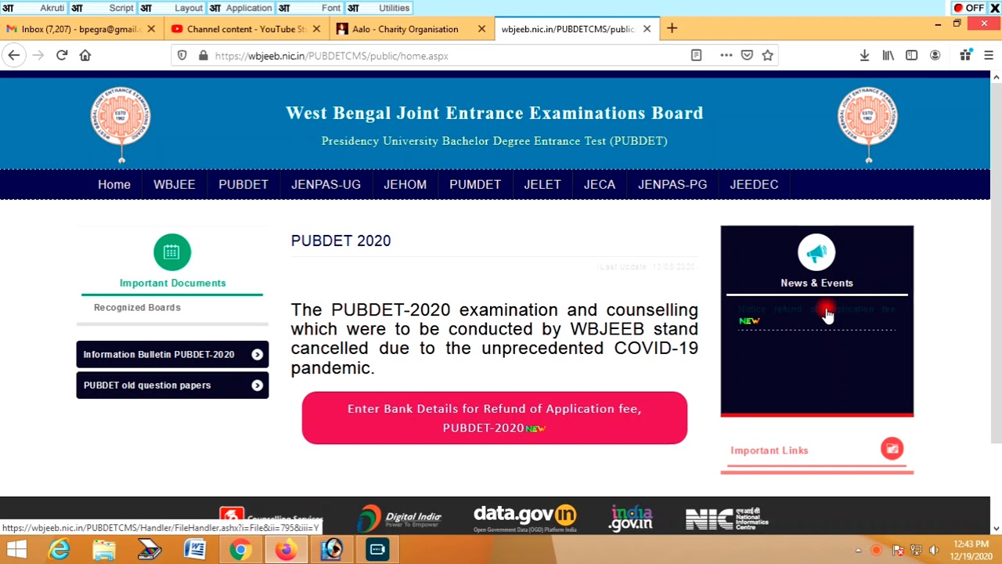1002x564 pixels.
Task: Open Microsoft Word from taskbar
Action: [195, 550]
